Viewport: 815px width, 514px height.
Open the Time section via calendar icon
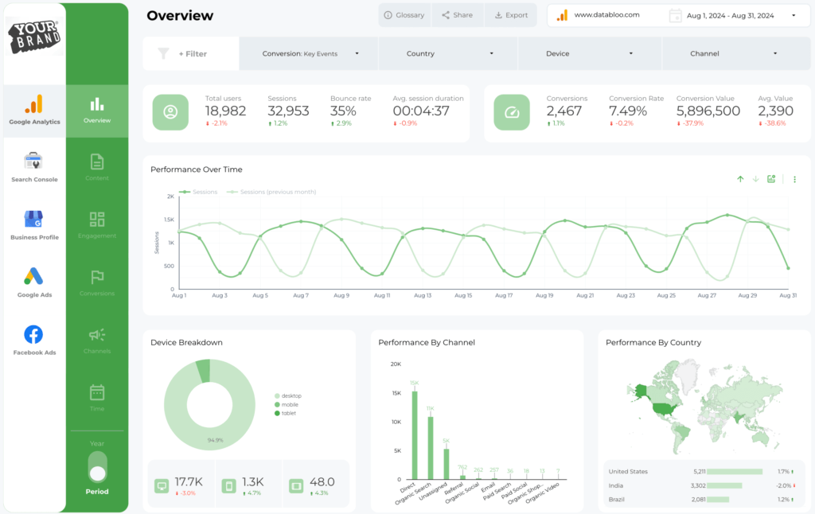96,394
